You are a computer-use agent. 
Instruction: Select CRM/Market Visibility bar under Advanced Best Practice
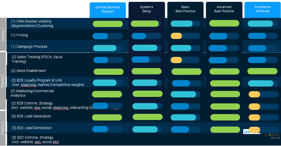tap(224, 23)
